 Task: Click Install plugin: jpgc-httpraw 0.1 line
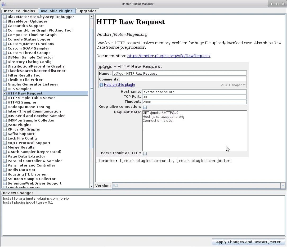pos(28,203)
